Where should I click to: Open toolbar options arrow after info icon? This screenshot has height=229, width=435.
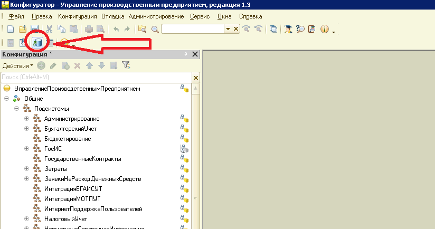pyautogui.click(x=334, y=32)
